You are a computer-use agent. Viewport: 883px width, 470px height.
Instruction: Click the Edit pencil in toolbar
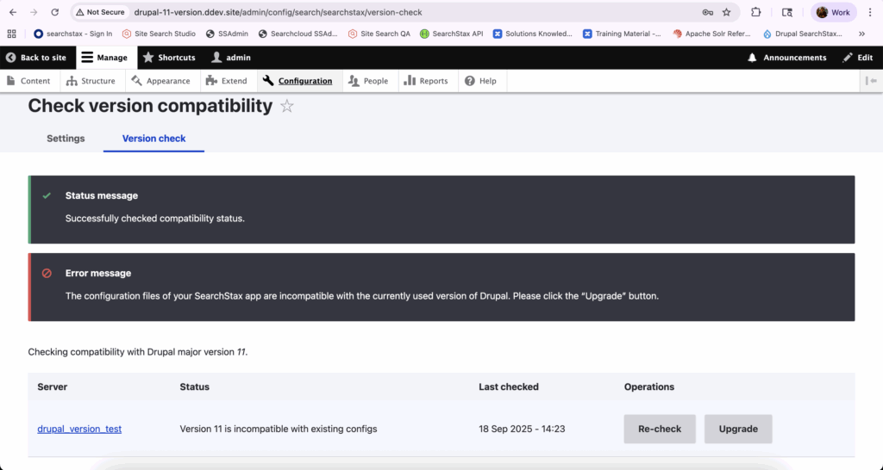pos(858,58)
